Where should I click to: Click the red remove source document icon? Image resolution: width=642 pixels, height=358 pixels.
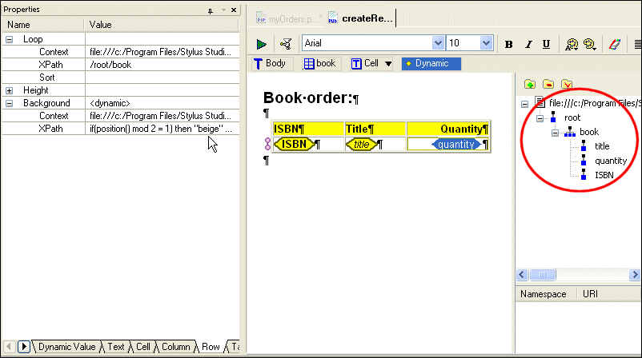pyautogui.click(x=548, y=84)
